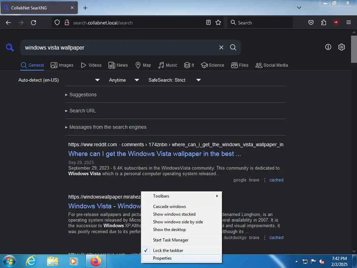
Task: Go back to the previous page
Action: pyautogui.click(x=8, y=23)
